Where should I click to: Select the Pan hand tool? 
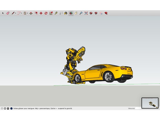76,13
